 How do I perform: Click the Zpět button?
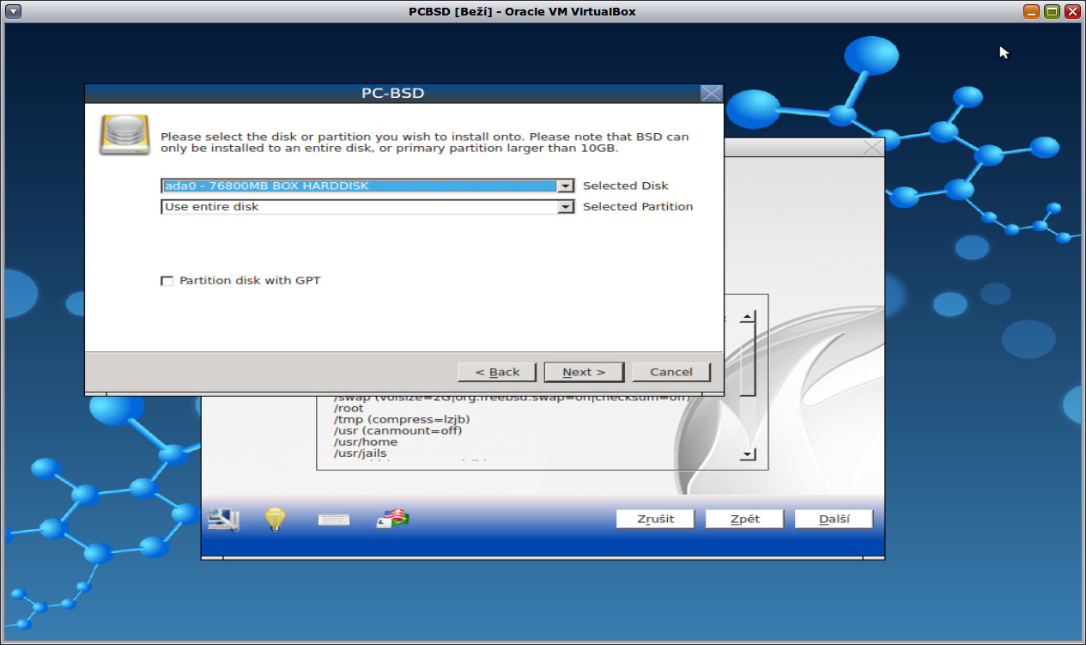(x=743, y=518)
